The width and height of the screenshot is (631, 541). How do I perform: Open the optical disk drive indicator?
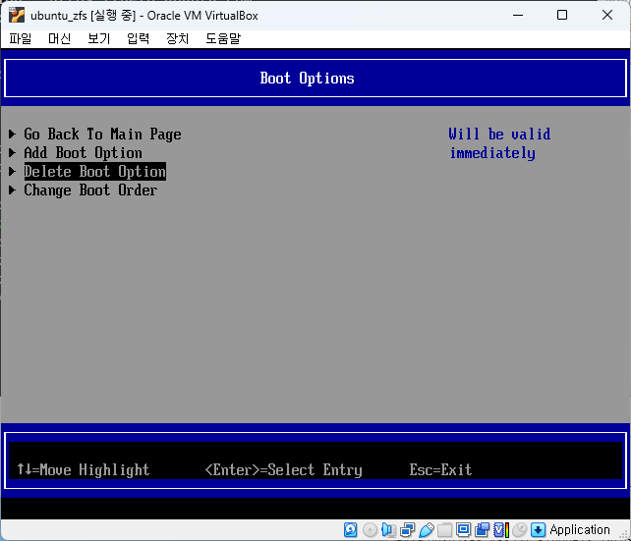pyautogui.click(x=370, y=529)
